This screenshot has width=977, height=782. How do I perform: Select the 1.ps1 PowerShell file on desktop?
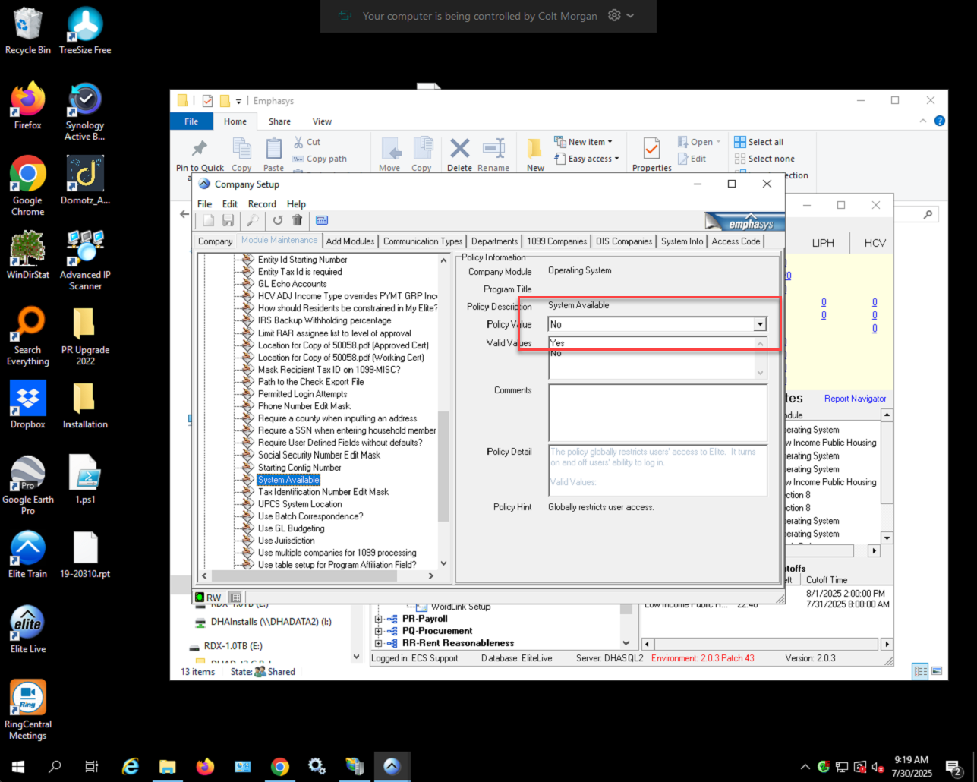click(85, 480)
